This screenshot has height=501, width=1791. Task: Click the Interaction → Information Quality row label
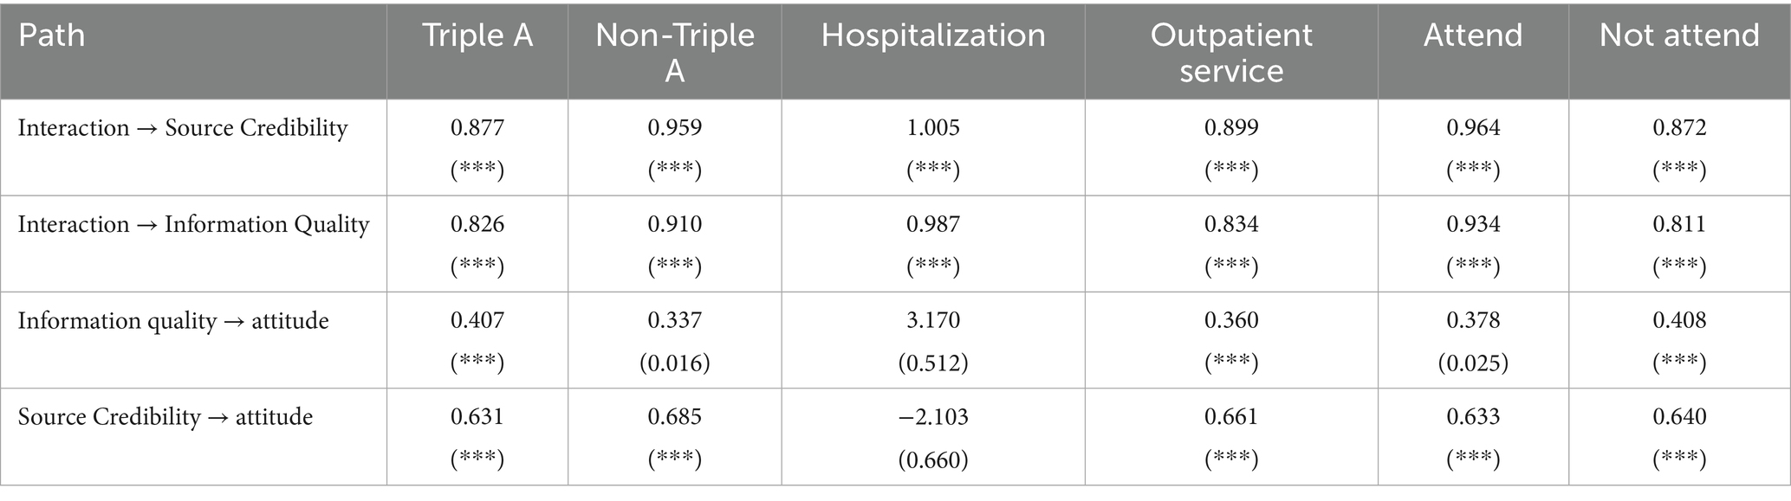pyautogui.click(x=193, y=225)
